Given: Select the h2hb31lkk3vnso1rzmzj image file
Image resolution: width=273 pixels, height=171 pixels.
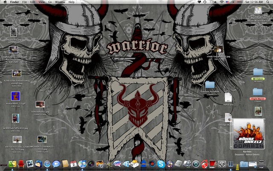Looking at the screenshot, I should point(17,74).
